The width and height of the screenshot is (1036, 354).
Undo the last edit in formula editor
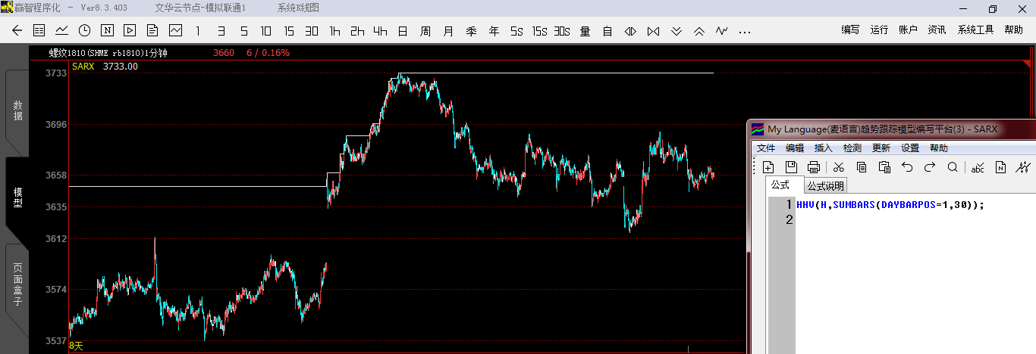pyautogui.click(x=907, y=167)
